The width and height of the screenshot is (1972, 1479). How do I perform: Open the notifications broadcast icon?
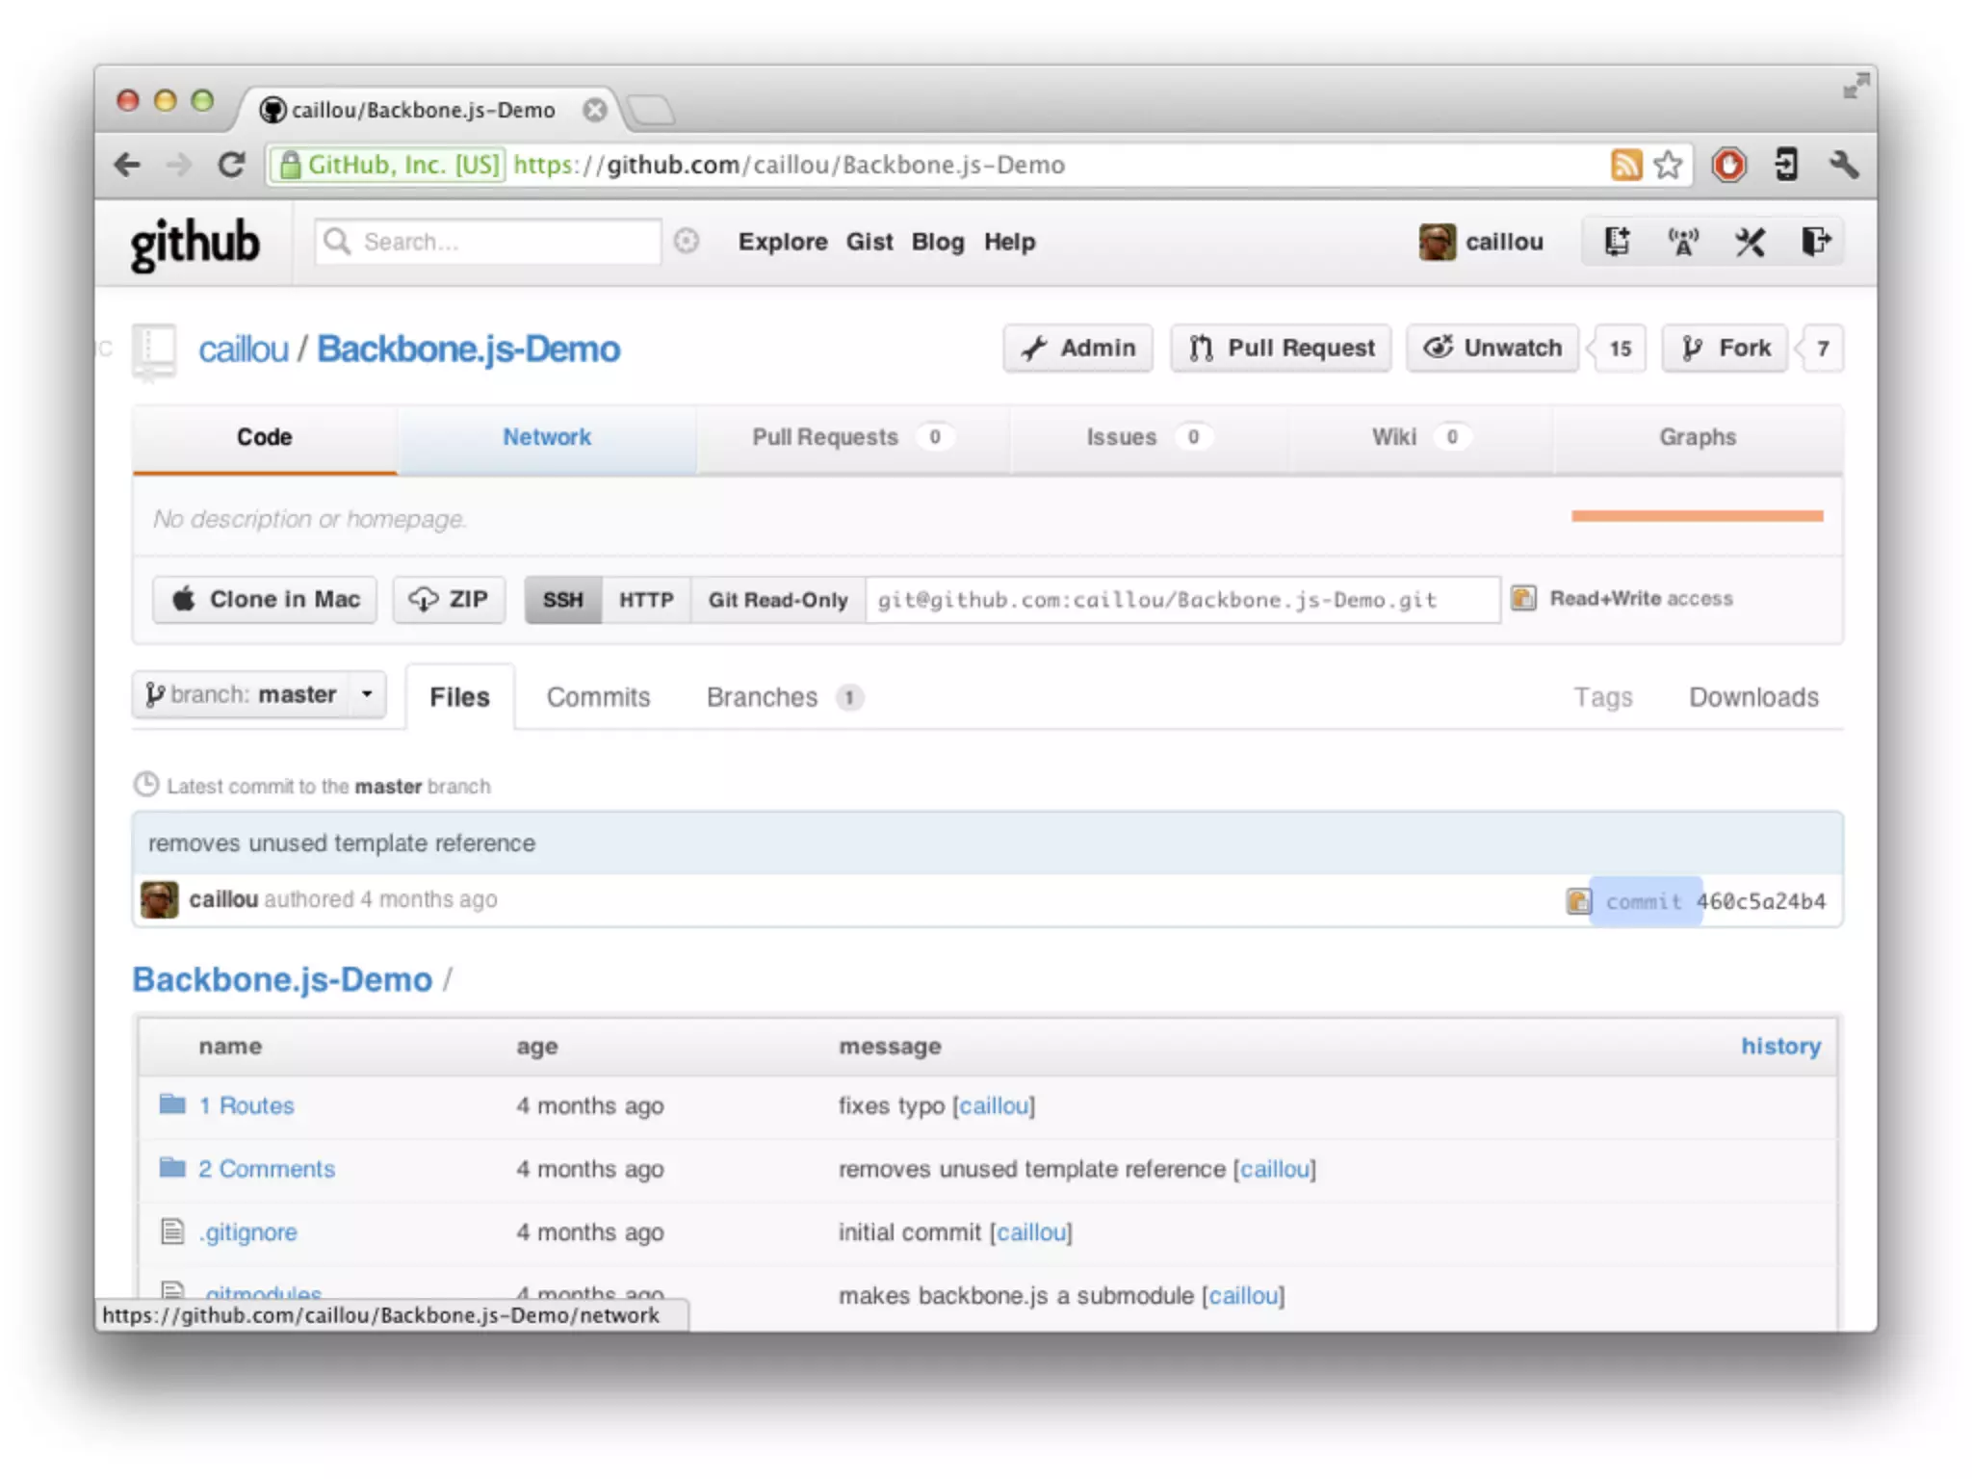1683,242
